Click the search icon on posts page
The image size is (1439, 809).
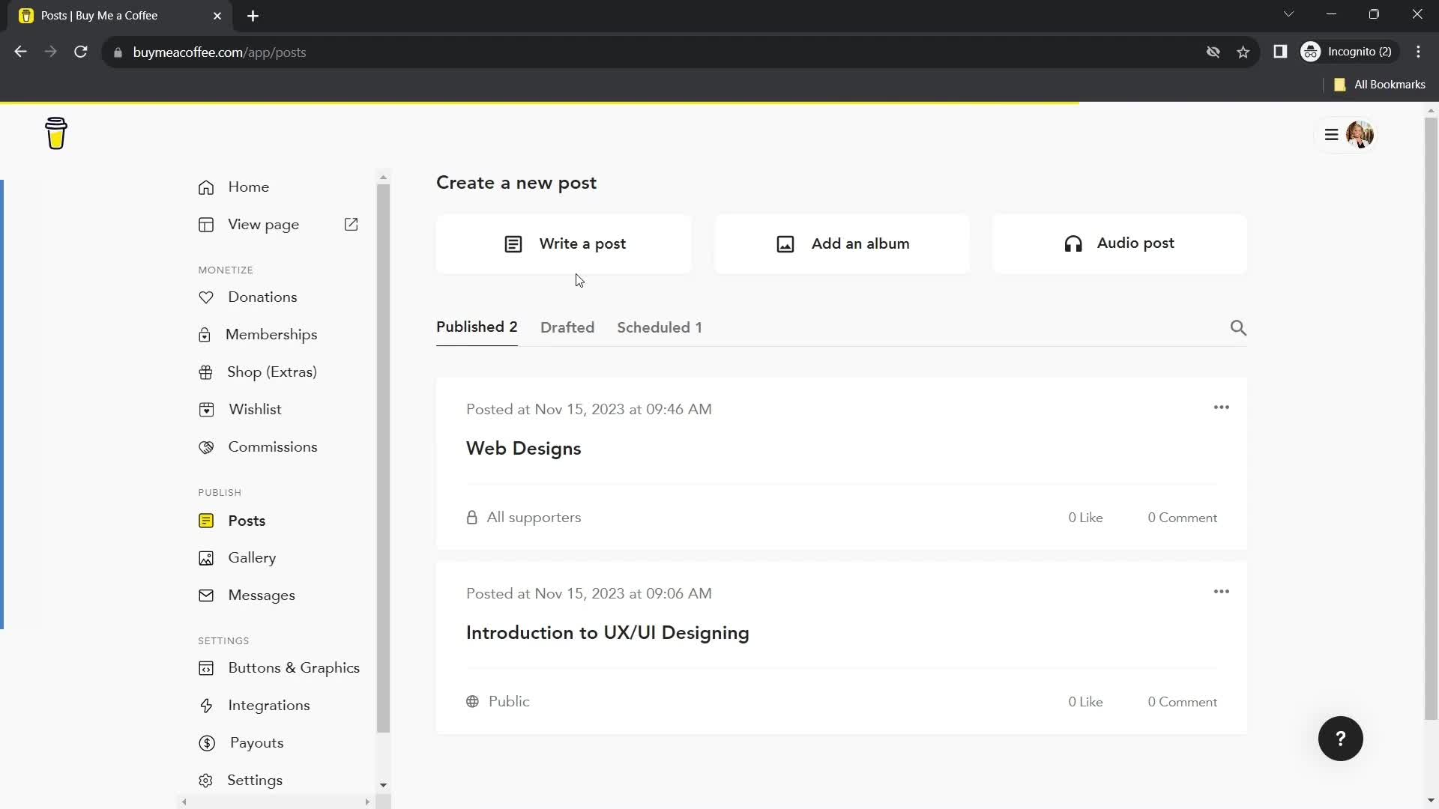click(1240, 327)
